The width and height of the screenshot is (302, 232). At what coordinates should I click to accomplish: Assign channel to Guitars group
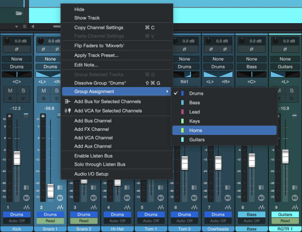click(224, 139)
